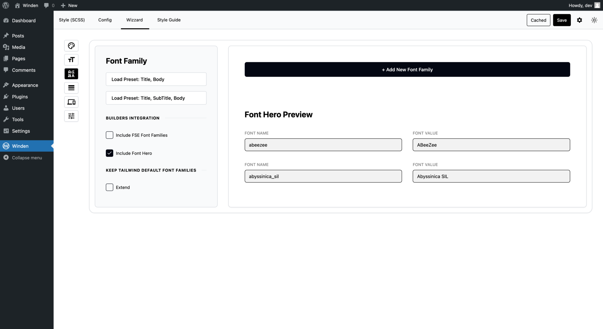Load preset Title, Body
603x329 pixels.
tap(156, 79)
